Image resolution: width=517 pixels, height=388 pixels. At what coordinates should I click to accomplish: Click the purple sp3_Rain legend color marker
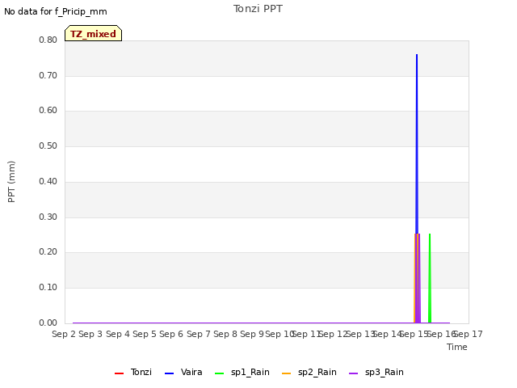click(x=354, y=373)
